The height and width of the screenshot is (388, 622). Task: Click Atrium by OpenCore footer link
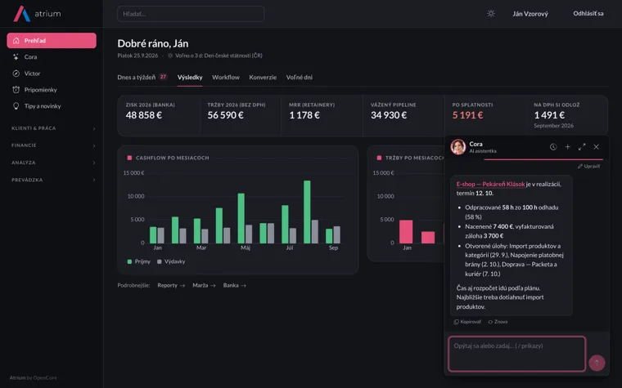point(34,377)
